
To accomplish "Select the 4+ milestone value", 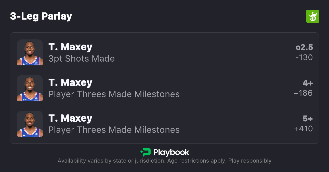I will click(308, 83).
